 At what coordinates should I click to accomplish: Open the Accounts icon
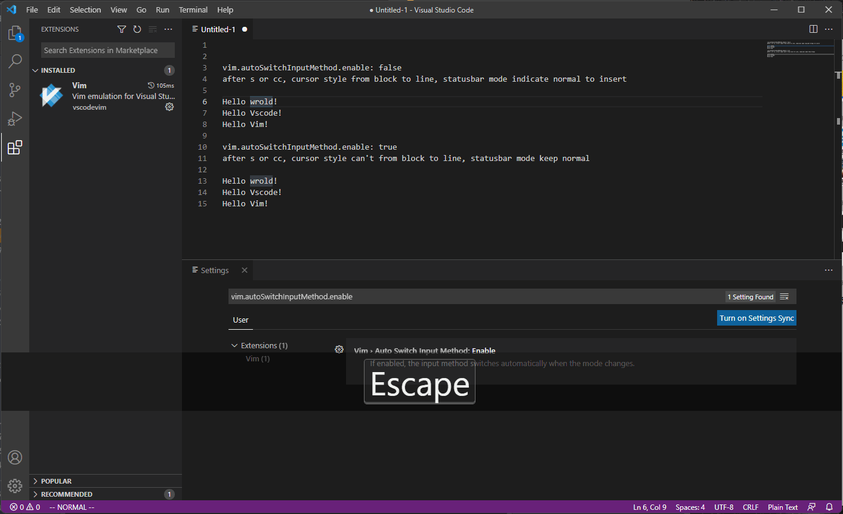(15, 457)
